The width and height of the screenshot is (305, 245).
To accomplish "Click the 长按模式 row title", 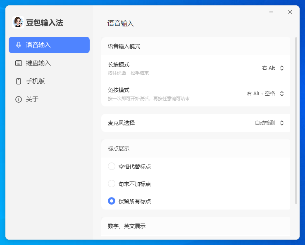I will pyautogui.click(x=119, y=64).
